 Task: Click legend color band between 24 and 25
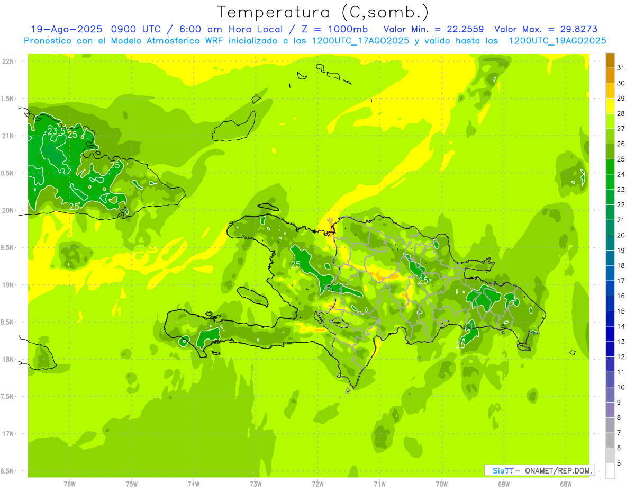[610, 167]
